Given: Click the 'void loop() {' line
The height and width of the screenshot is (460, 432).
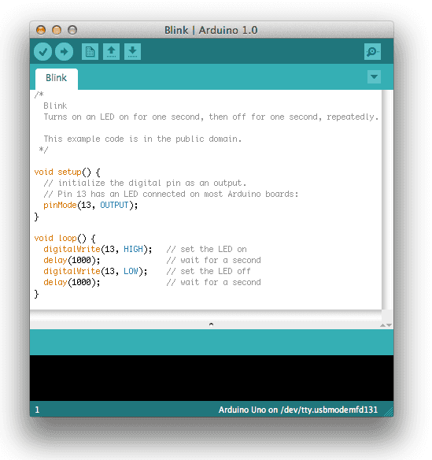Looking at the screenshot, I should pos(65,238).
